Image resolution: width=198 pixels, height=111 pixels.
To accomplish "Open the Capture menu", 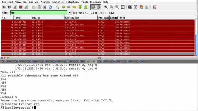I will (34, 2).
